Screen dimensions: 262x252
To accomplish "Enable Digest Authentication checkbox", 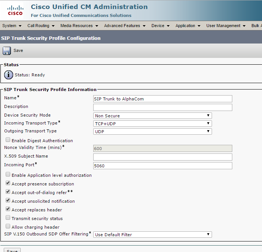I will [8, 140].
